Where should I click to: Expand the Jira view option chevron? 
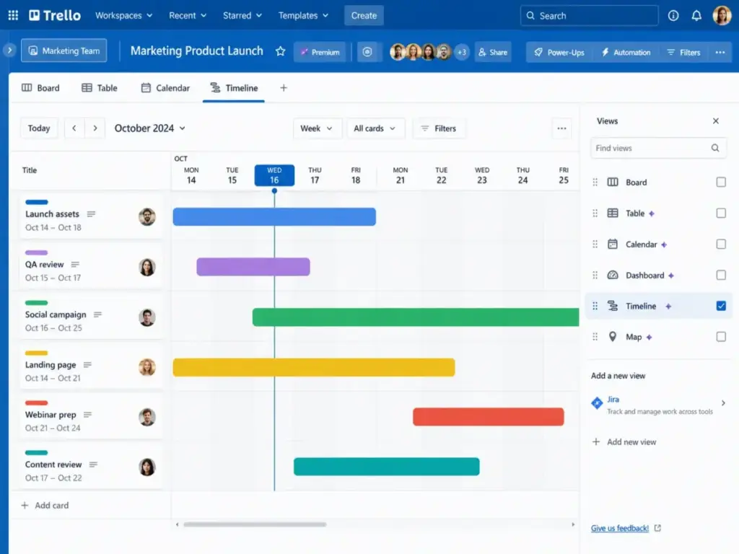723,403
